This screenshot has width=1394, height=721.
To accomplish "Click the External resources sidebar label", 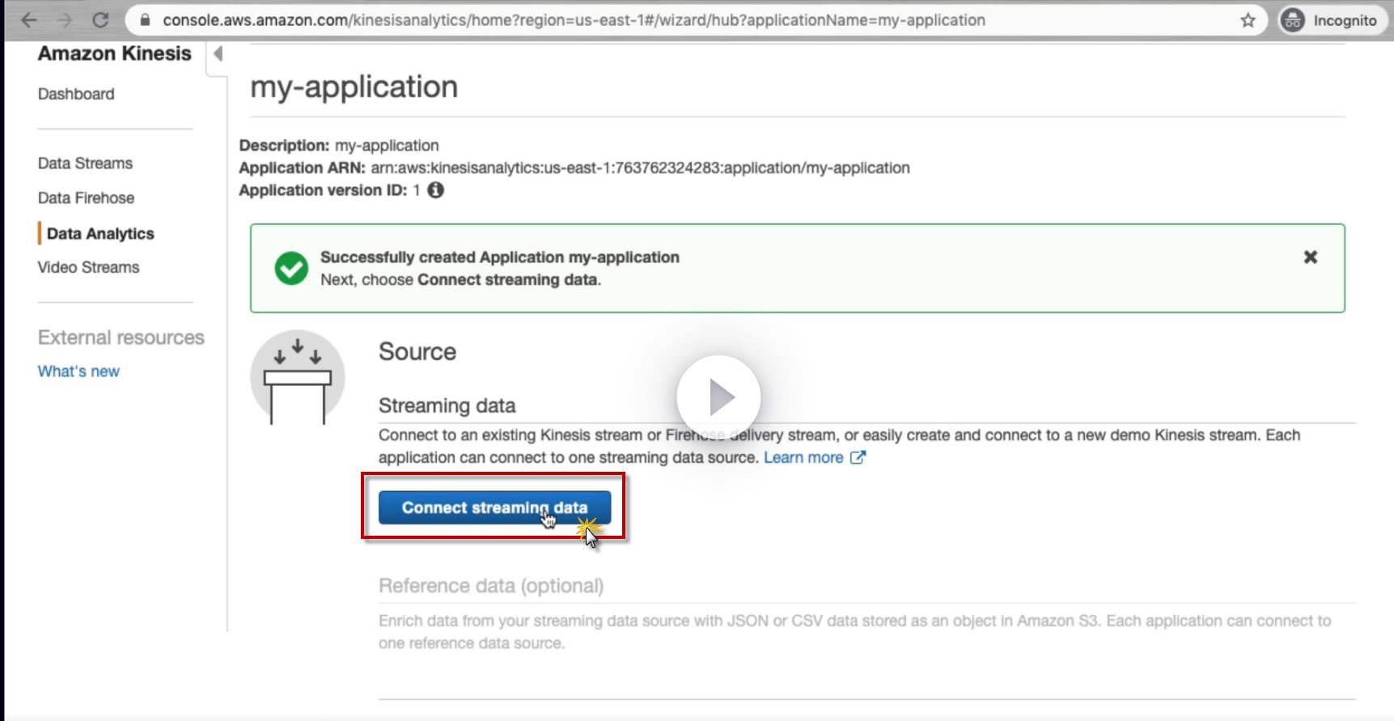I will coord(121,337).
